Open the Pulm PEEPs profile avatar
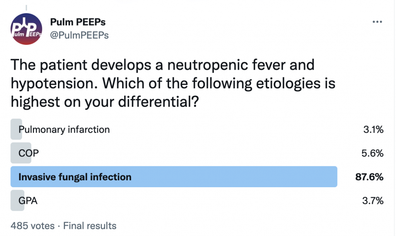Viewport: 396px width, 236px height. (26, 29)
